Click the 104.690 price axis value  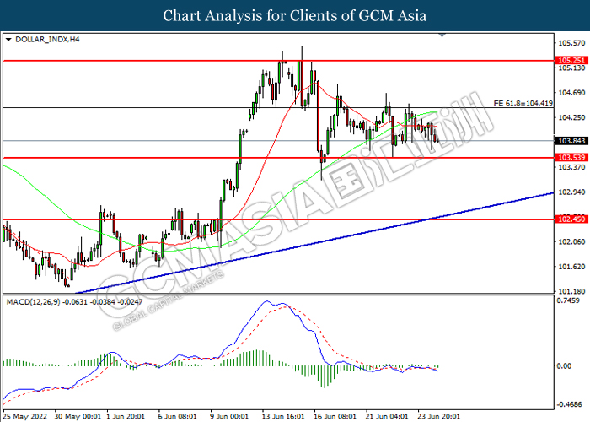pyautogui.click(x=571, y=93)
